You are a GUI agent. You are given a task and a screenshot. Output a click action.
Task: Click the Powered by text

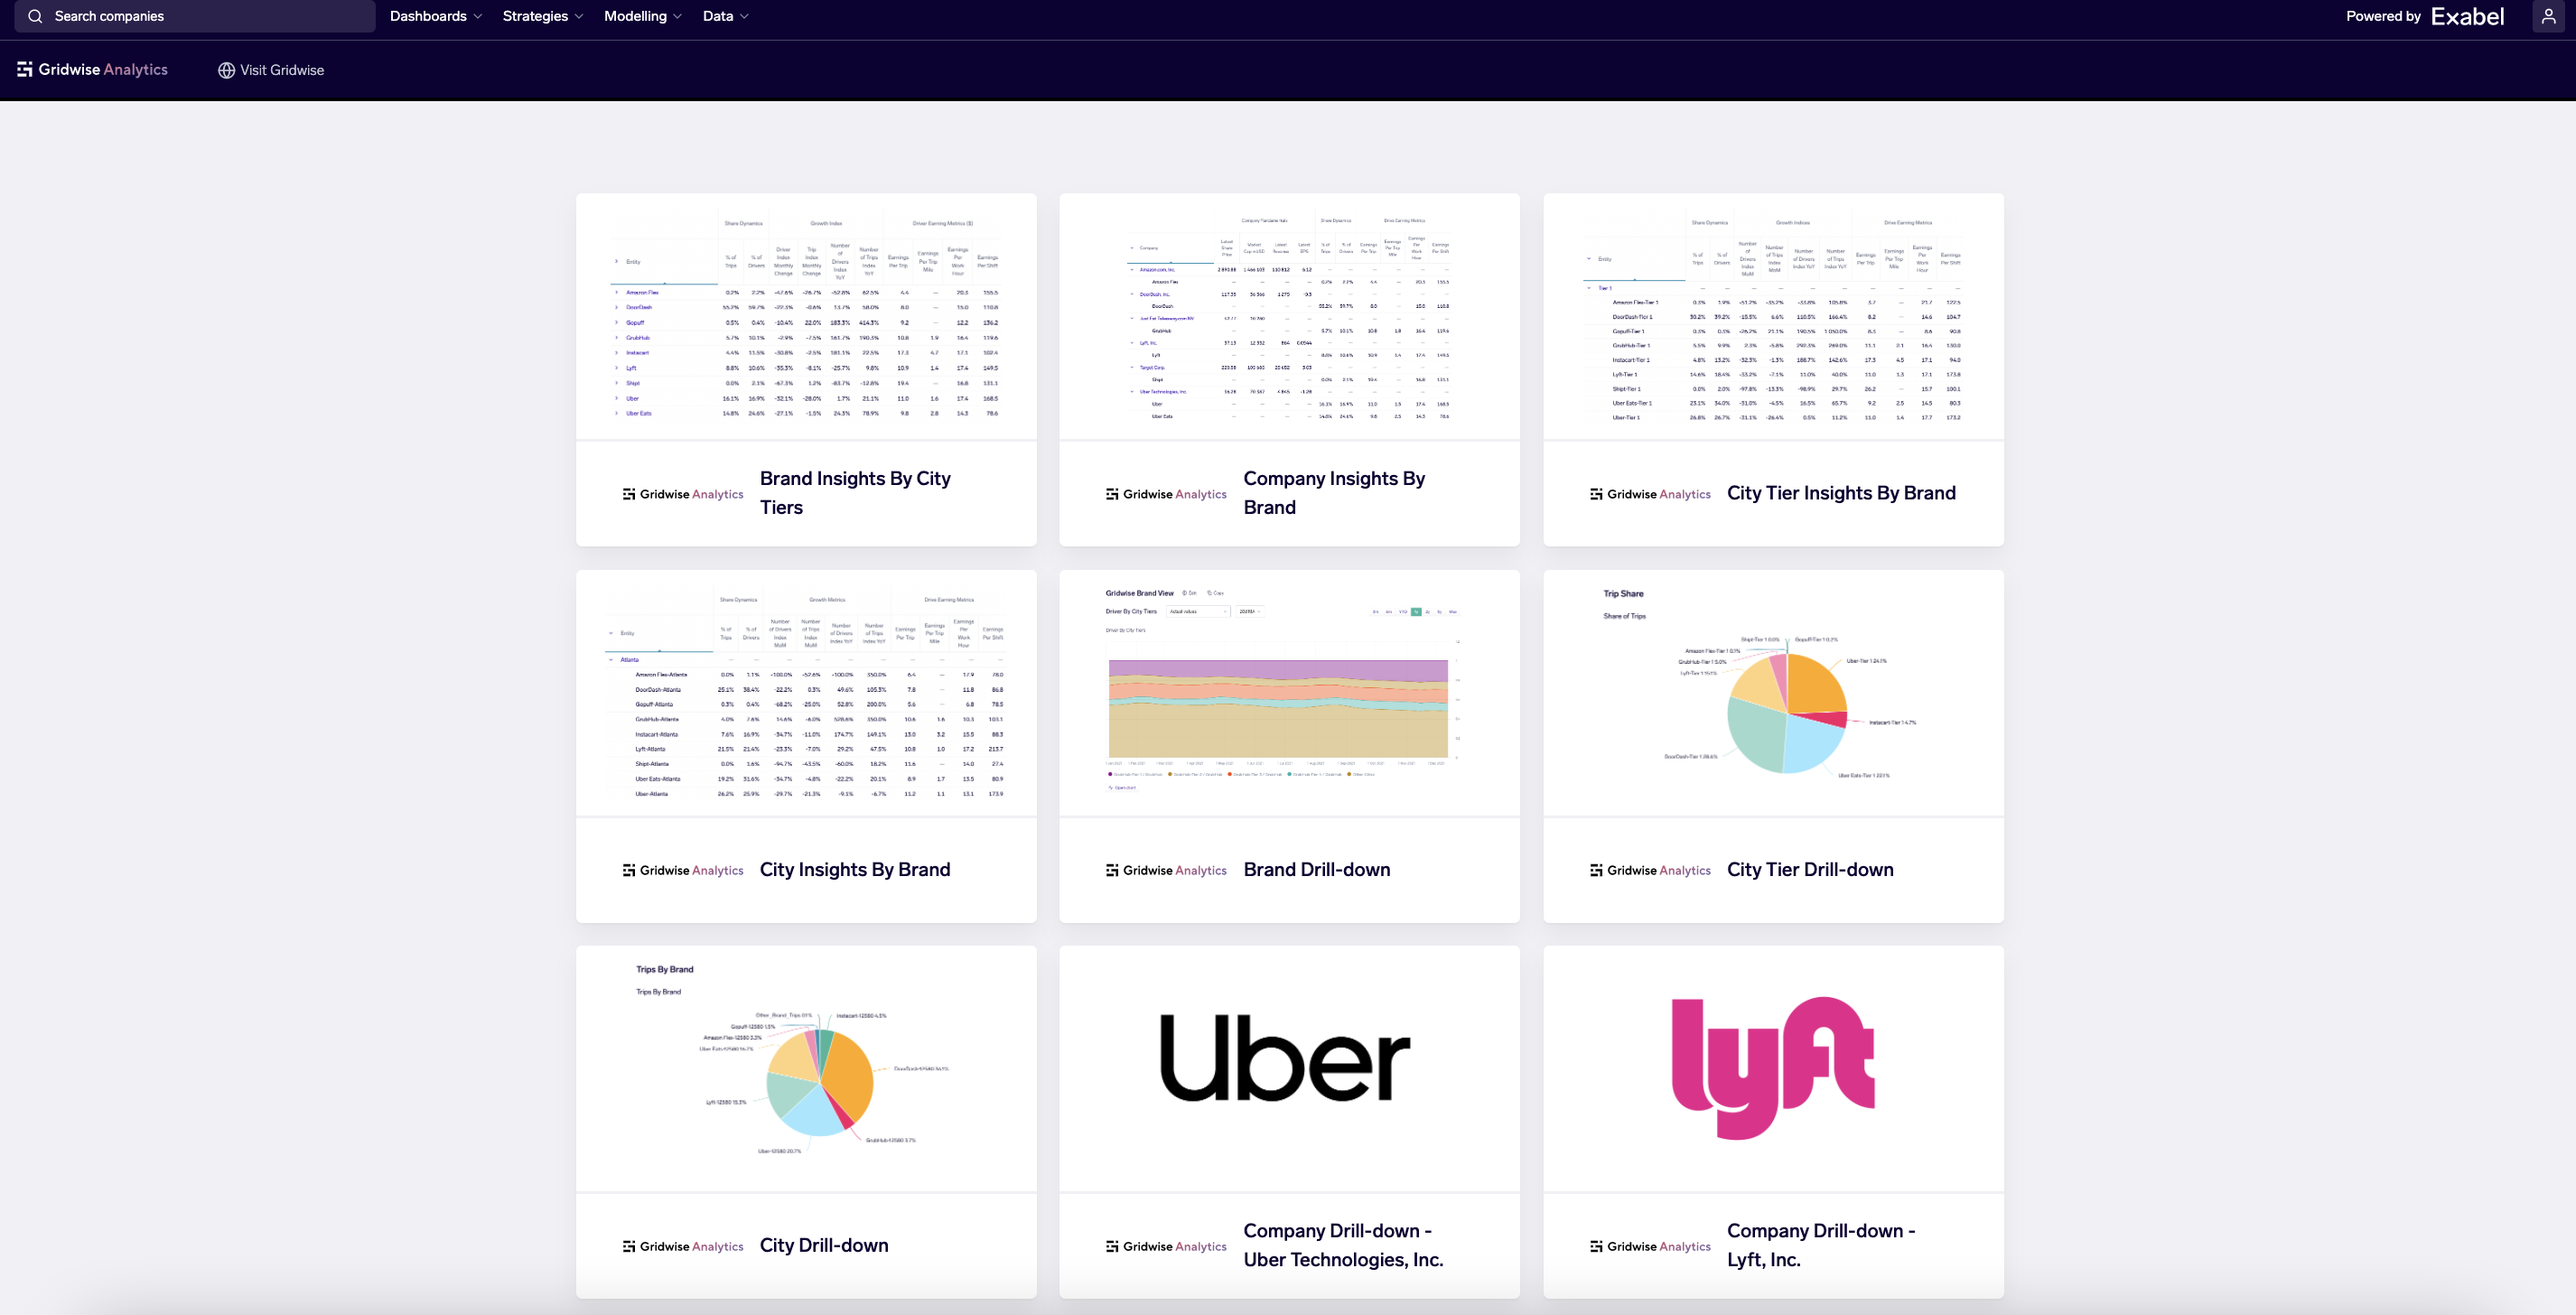point(2383,16)
